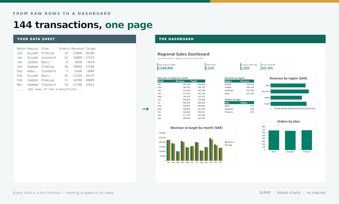Click the total revenue value 2,049,800

[x=166, y=68]
